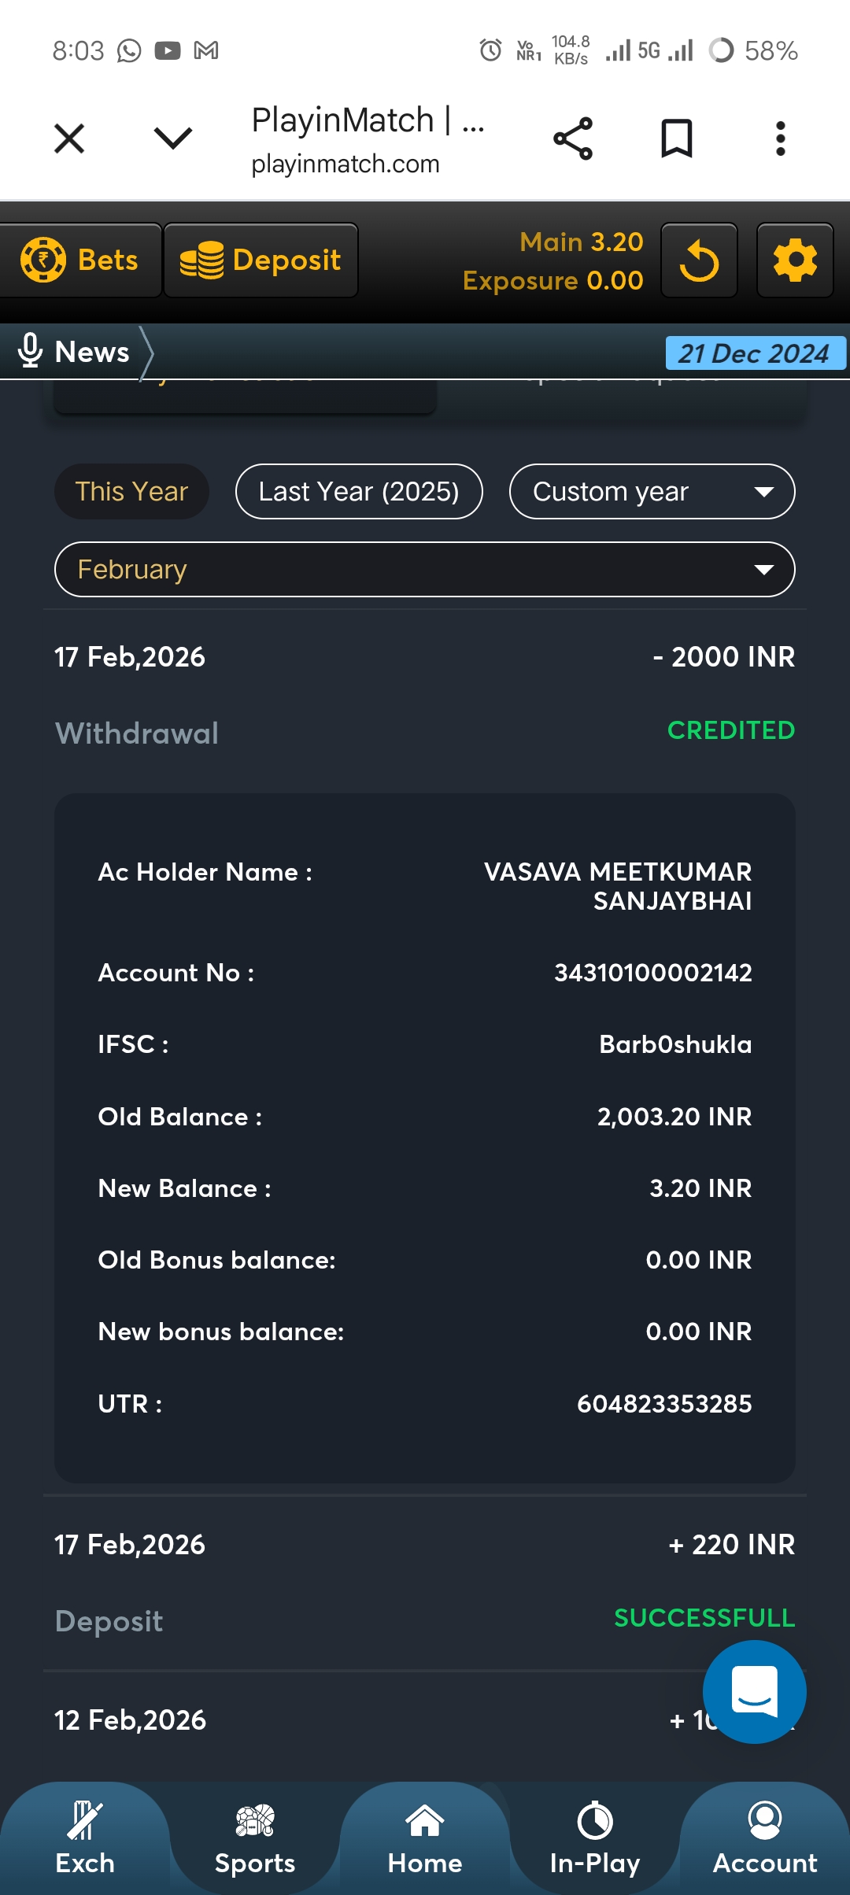Bookmark this page using bookmark icon

click(x=677, y=139)
